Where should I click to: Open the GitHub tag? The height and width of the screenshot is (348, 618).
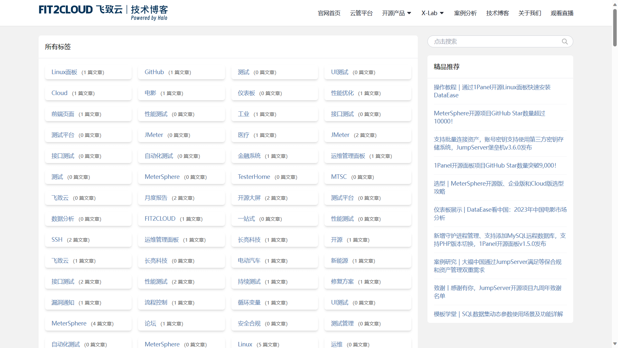[x=154, y=72]
